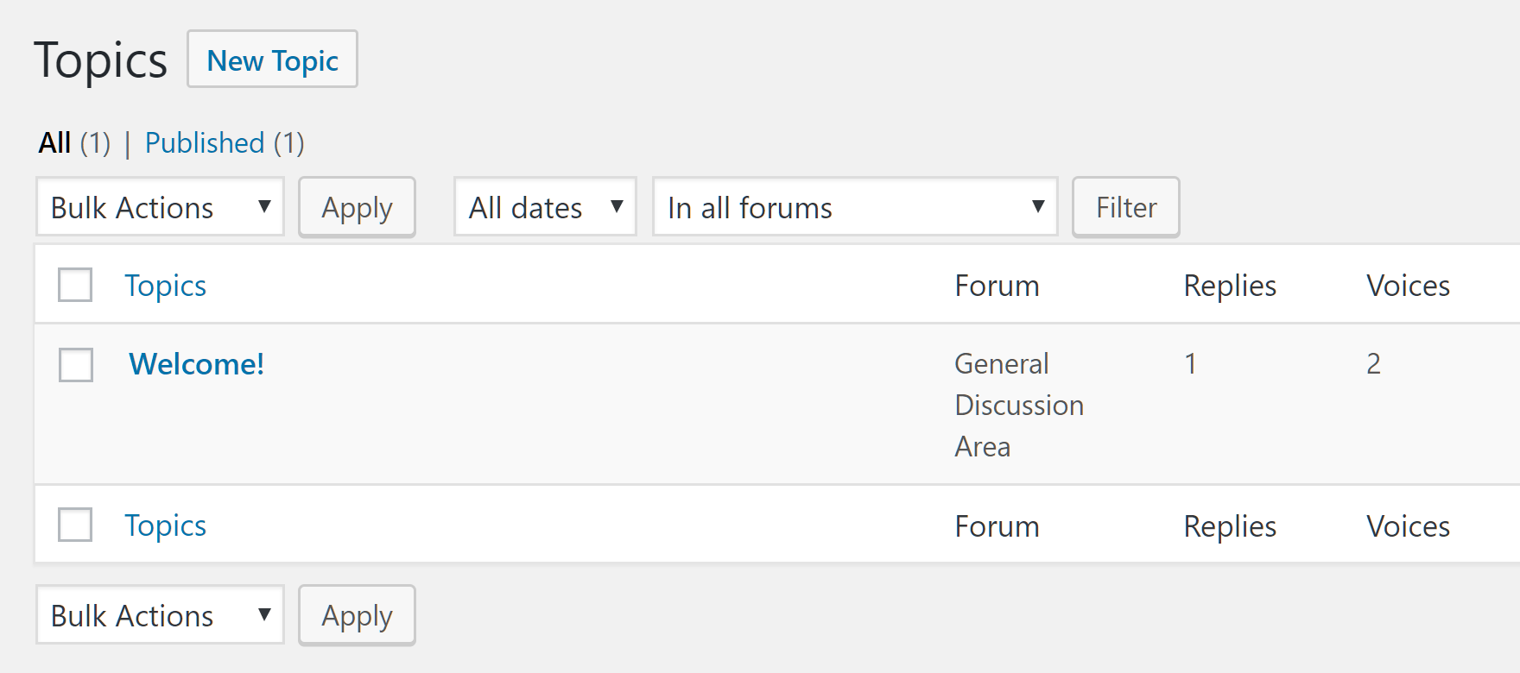The width and height of the screenshot is (1520, 673).
Task: Open the Welcome! topic link
Action: [x=196, y=364]
